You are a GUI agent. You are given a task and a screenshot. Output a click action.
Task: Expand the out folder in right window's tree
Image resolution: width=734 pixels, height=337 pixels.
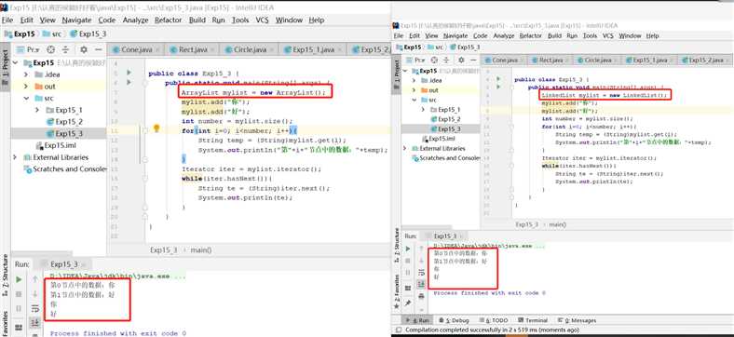414,90
